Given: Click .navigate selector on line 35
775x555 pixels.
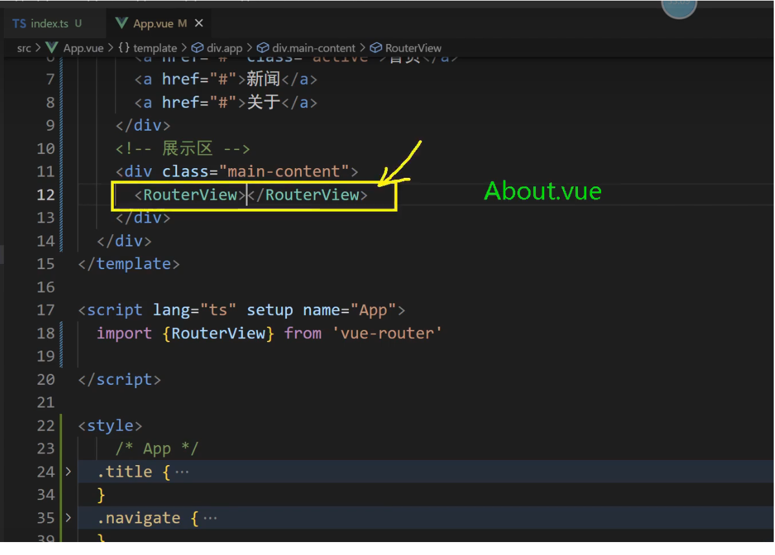Looking at the screenshot, I should coord(138,518).
